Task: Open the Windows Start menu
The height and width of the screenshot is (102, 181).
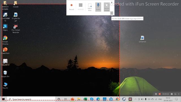Action: coord(3,99)
